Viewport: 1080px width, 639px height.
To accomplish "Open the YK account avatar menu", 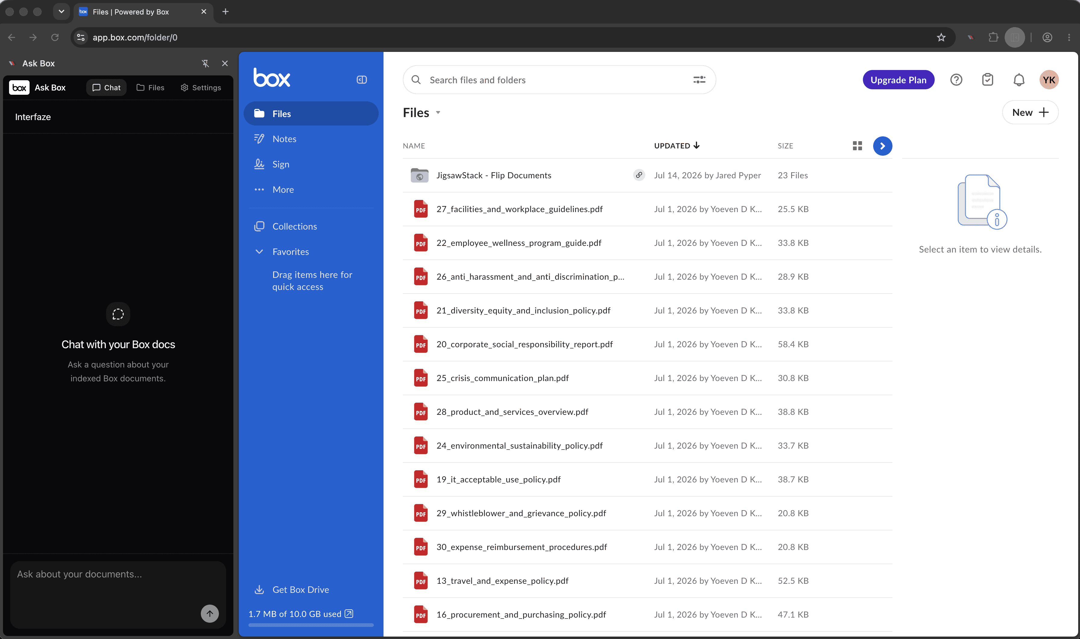I will point(1049,80).
